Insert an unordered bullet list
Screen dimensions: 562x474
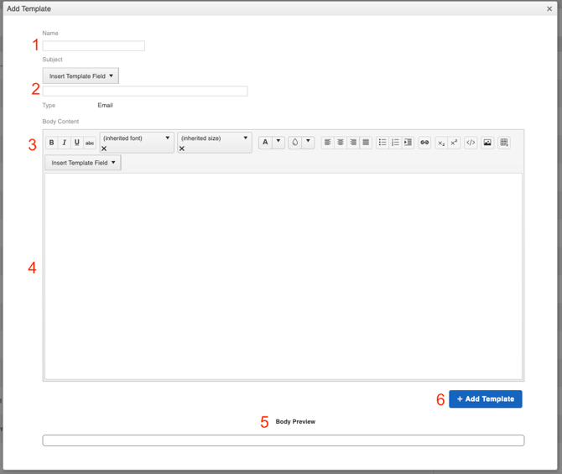pos(382,143)
